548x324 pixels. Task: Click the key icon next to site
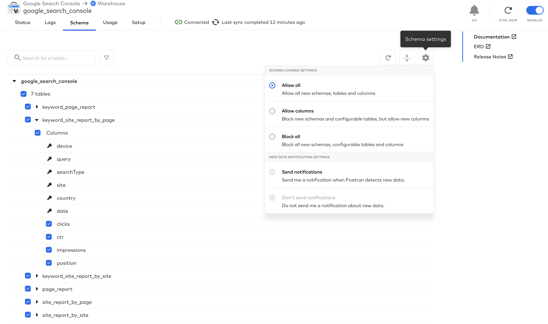pyautogui.click(x=50, y=185)
